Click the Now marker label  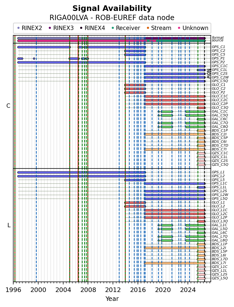(x=208, y=71)
